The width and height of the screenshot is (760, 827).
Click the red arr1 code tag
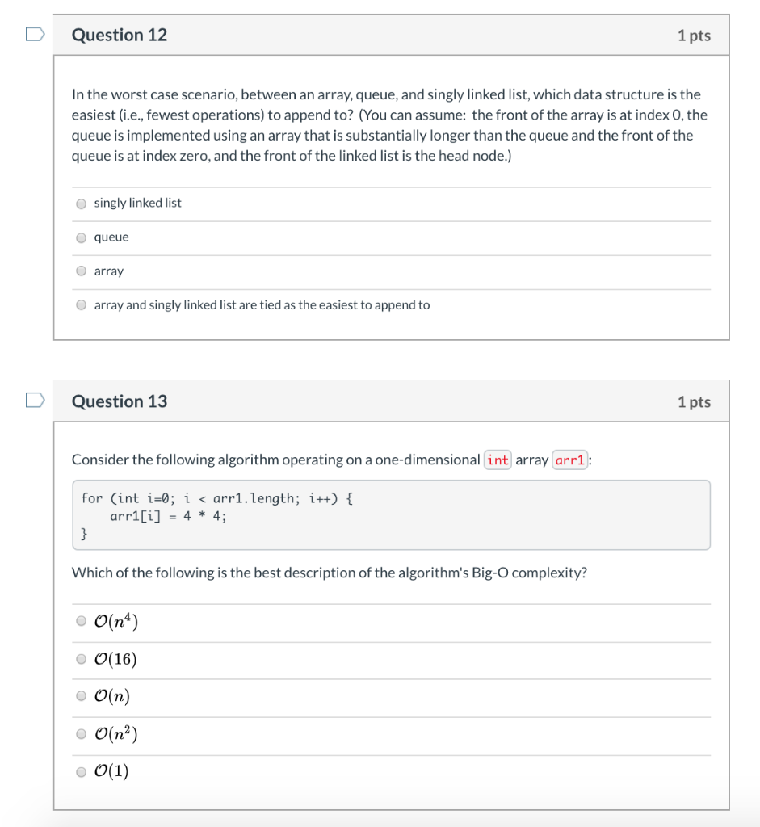coord(569,460)
